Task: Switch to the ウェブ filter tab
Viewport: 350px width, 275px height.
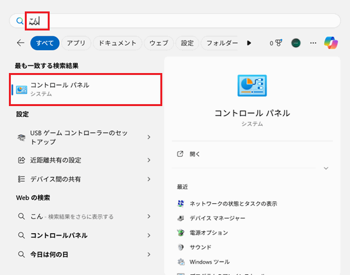Action: [x=158, y=43]
